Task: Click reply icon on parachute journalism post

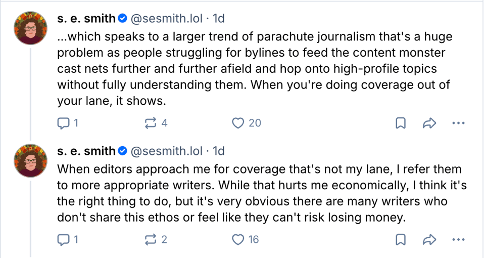Action: coord(64,123)
